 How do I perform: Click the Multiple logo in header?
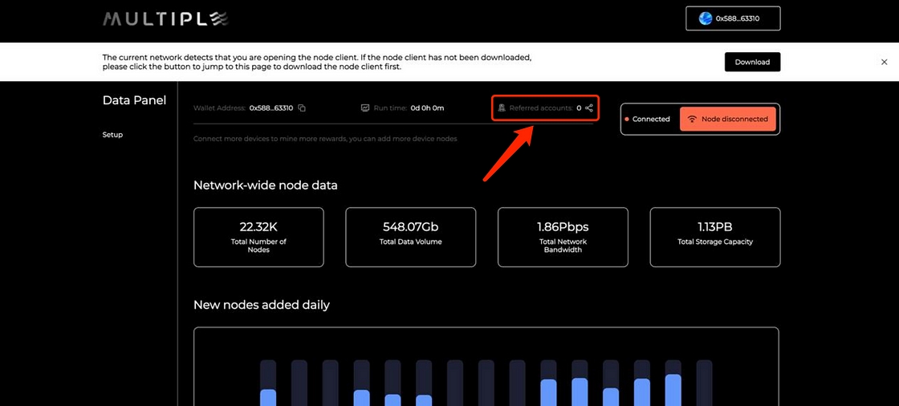(x=165, y=18)
